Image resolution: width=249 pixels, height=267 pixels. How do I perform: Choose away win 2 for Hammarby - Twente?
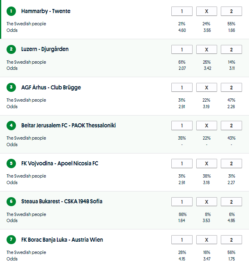coord(231,11)
